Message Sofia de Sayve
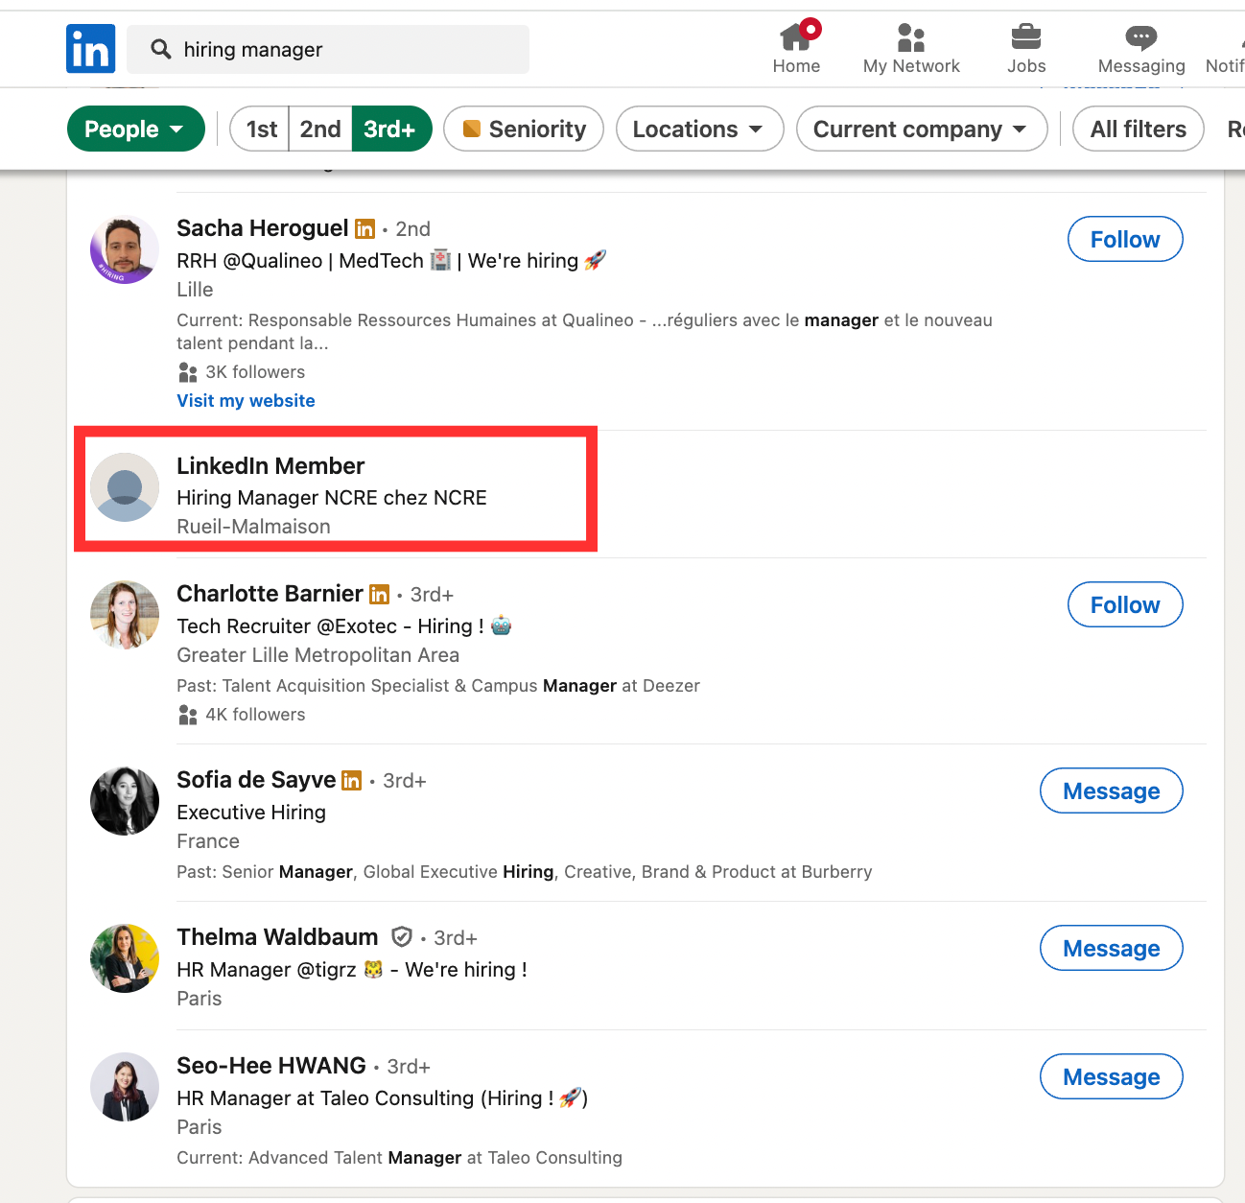Viewport: 1245px width, 1203px height. pos(1112,790)
